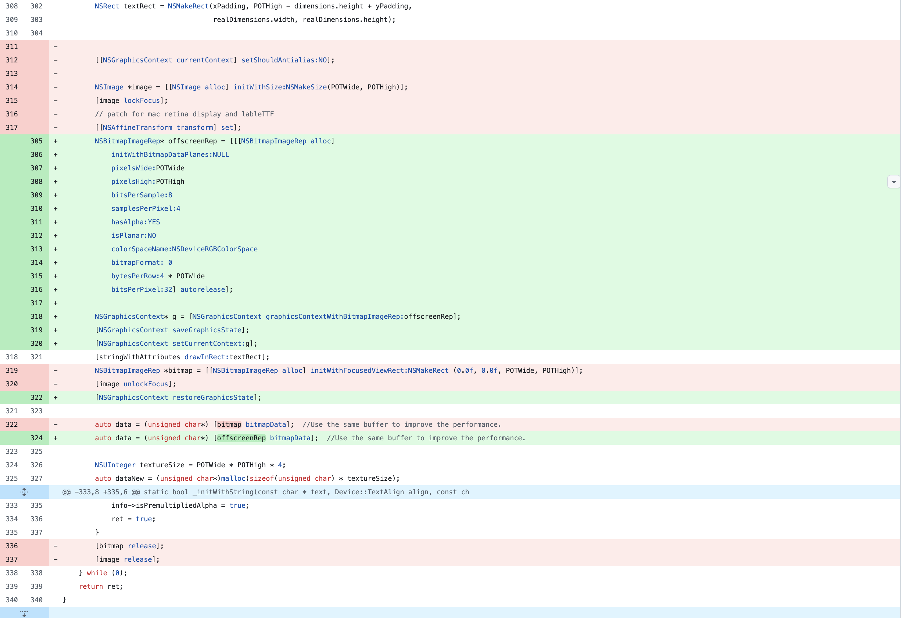
Task: Open the small dropdown arrow on right edge
Action: pyautogui.click(x=893, y=182)
